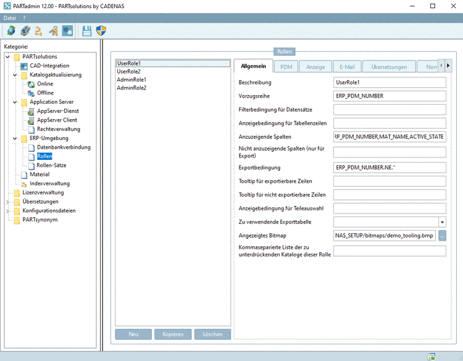Select UserRole2 in the roles list
The image size is (463, 361).
coord(173,72)
